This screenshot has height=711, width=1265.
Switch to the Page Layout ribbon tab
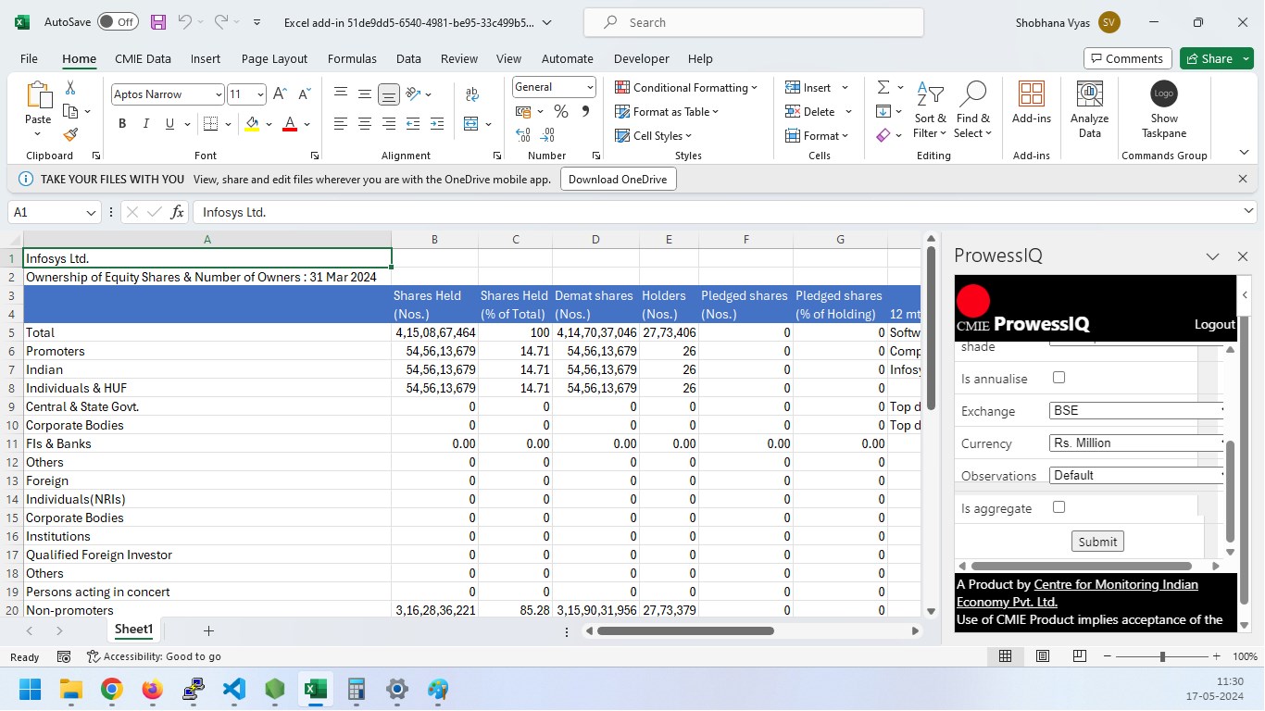pos(274,58)
